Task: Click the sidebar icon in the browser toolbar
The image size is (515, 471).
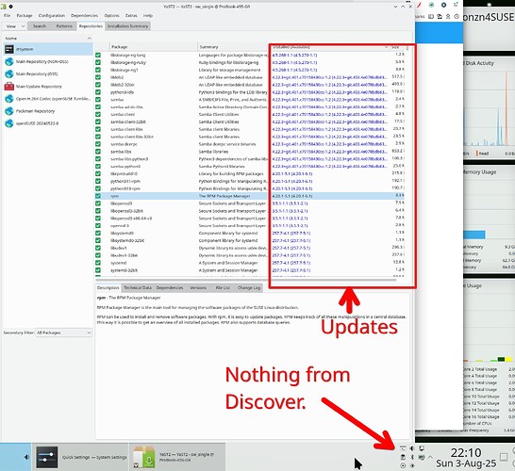Action: 431,16
